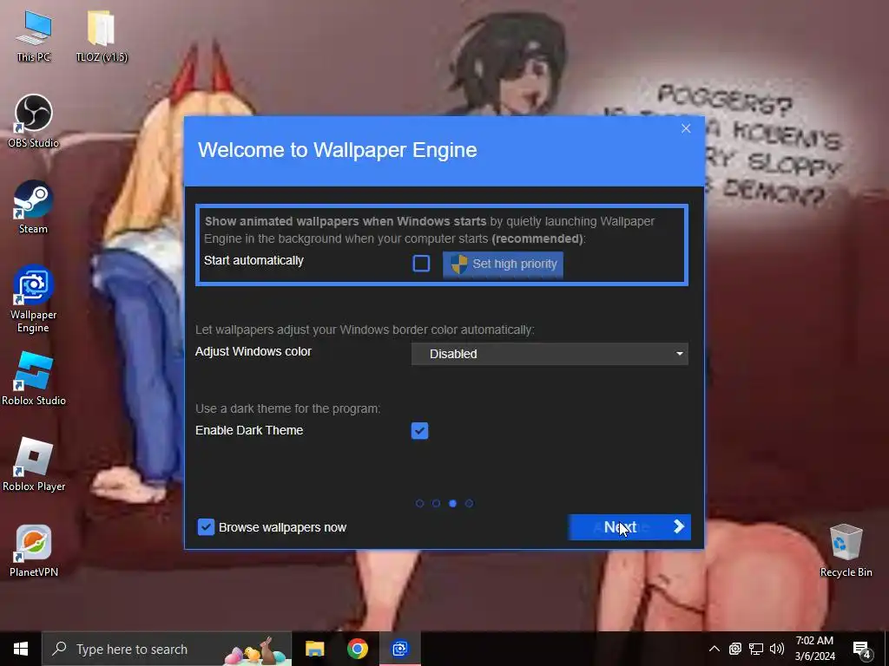Viewport: 889px width, 666px height.
Task: Open the Steam desktop shortcut
Action: tap(34, 207)
